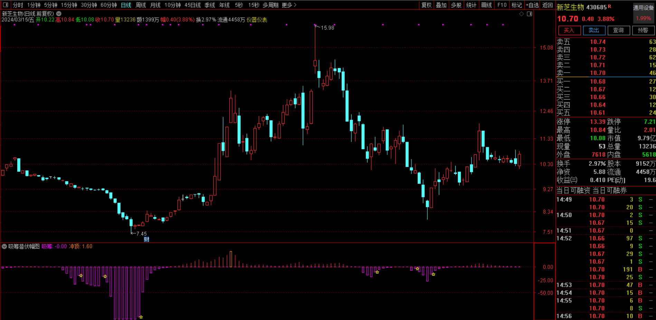Viewport: 656px width, 320px height.
Task: Activate the 画线 drawing tool
Action: click(x=486, y=5)
